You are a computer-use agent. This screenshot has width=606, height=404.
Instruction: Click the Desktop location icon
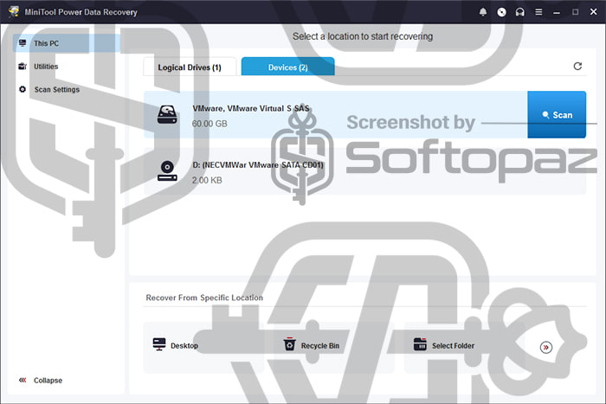pos(159,344)
